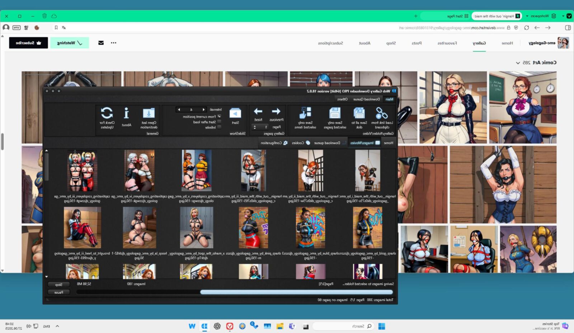574x333 pixels.
Task: Click Save only selected items icon
Action: click(x=305, y=113)
